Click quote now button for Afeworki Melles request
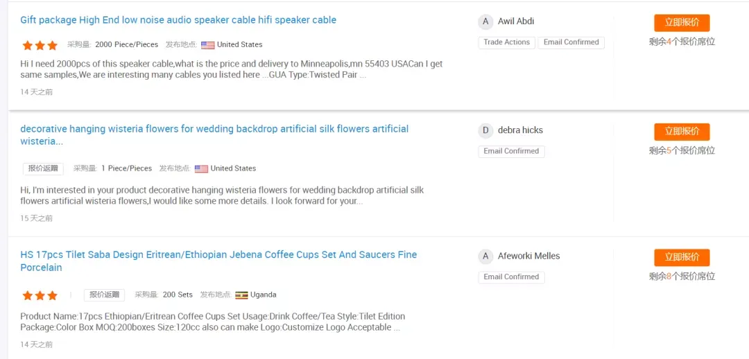Image resolution: width=749 pixels, height=359 pixels. [x=682, y=257]
